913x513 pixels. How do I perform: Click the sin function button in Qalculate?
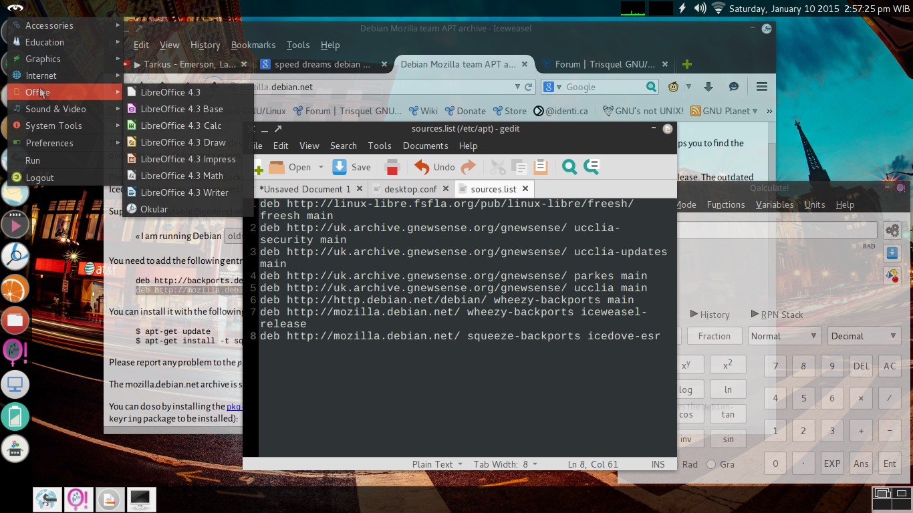728,439
